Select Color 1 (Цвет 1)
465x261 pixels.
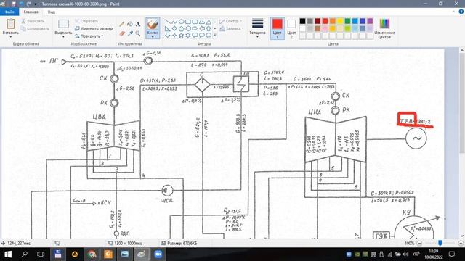coord(278,28)
